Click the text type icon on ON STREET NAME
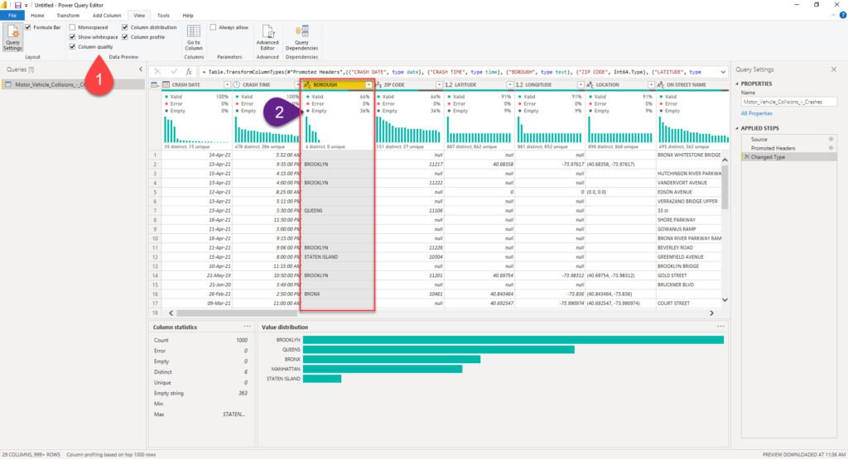This screenshot has height=459, width=848. 660,85
